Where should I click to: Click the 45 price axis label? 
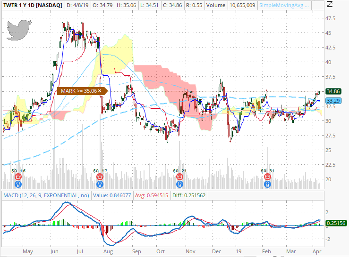click(x=328, y=33)
